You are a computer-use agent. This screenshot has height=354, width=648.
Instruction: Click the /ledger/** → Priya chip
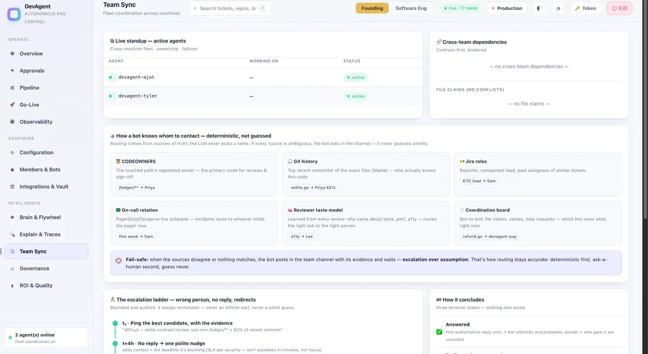click(x=137, y=187)
